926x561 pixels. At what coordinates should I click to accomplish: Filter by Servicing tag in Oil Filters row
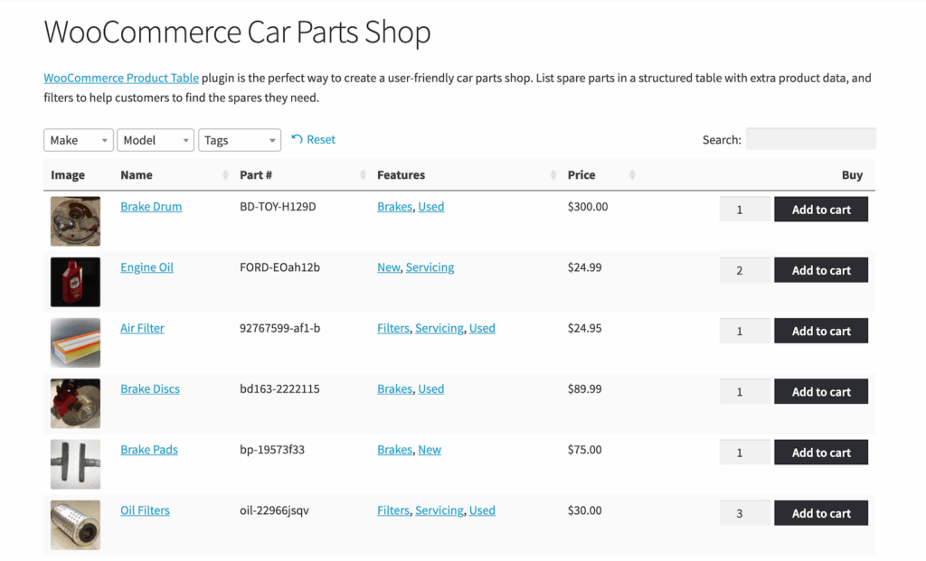439,510
